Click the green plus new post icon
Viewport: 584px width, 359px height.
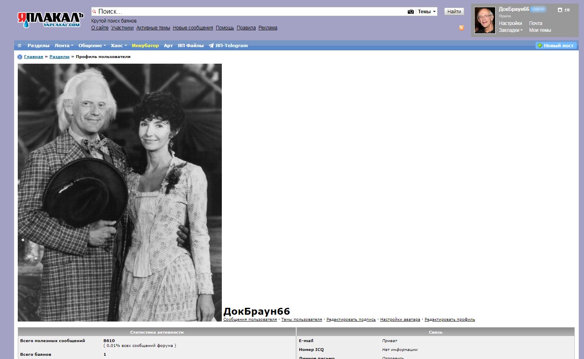(x=540, y=46)
